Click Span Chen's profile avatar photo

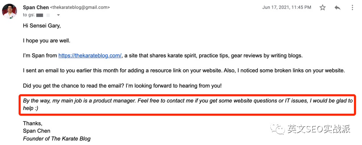tap(10, 11)
